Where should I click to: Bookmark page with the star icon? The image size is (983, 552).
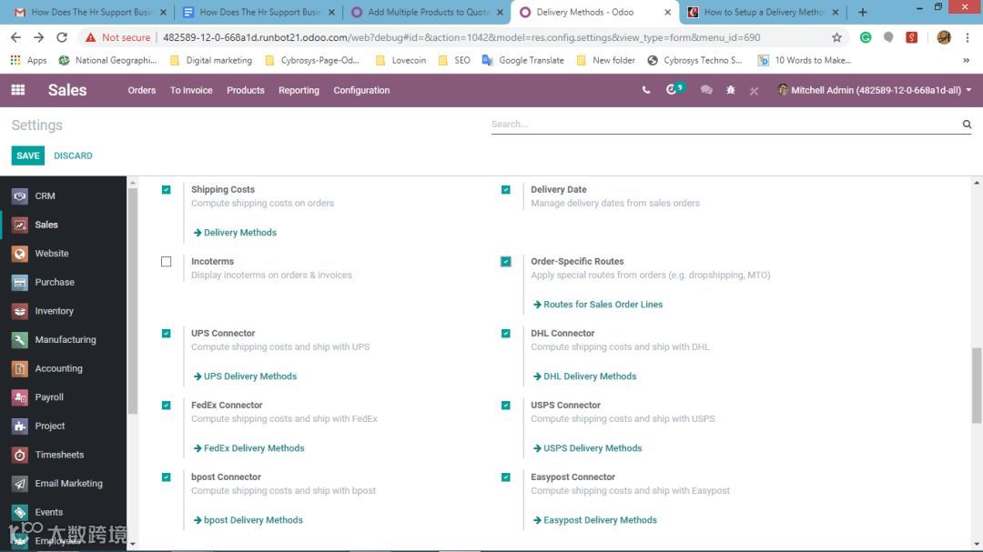836,37
